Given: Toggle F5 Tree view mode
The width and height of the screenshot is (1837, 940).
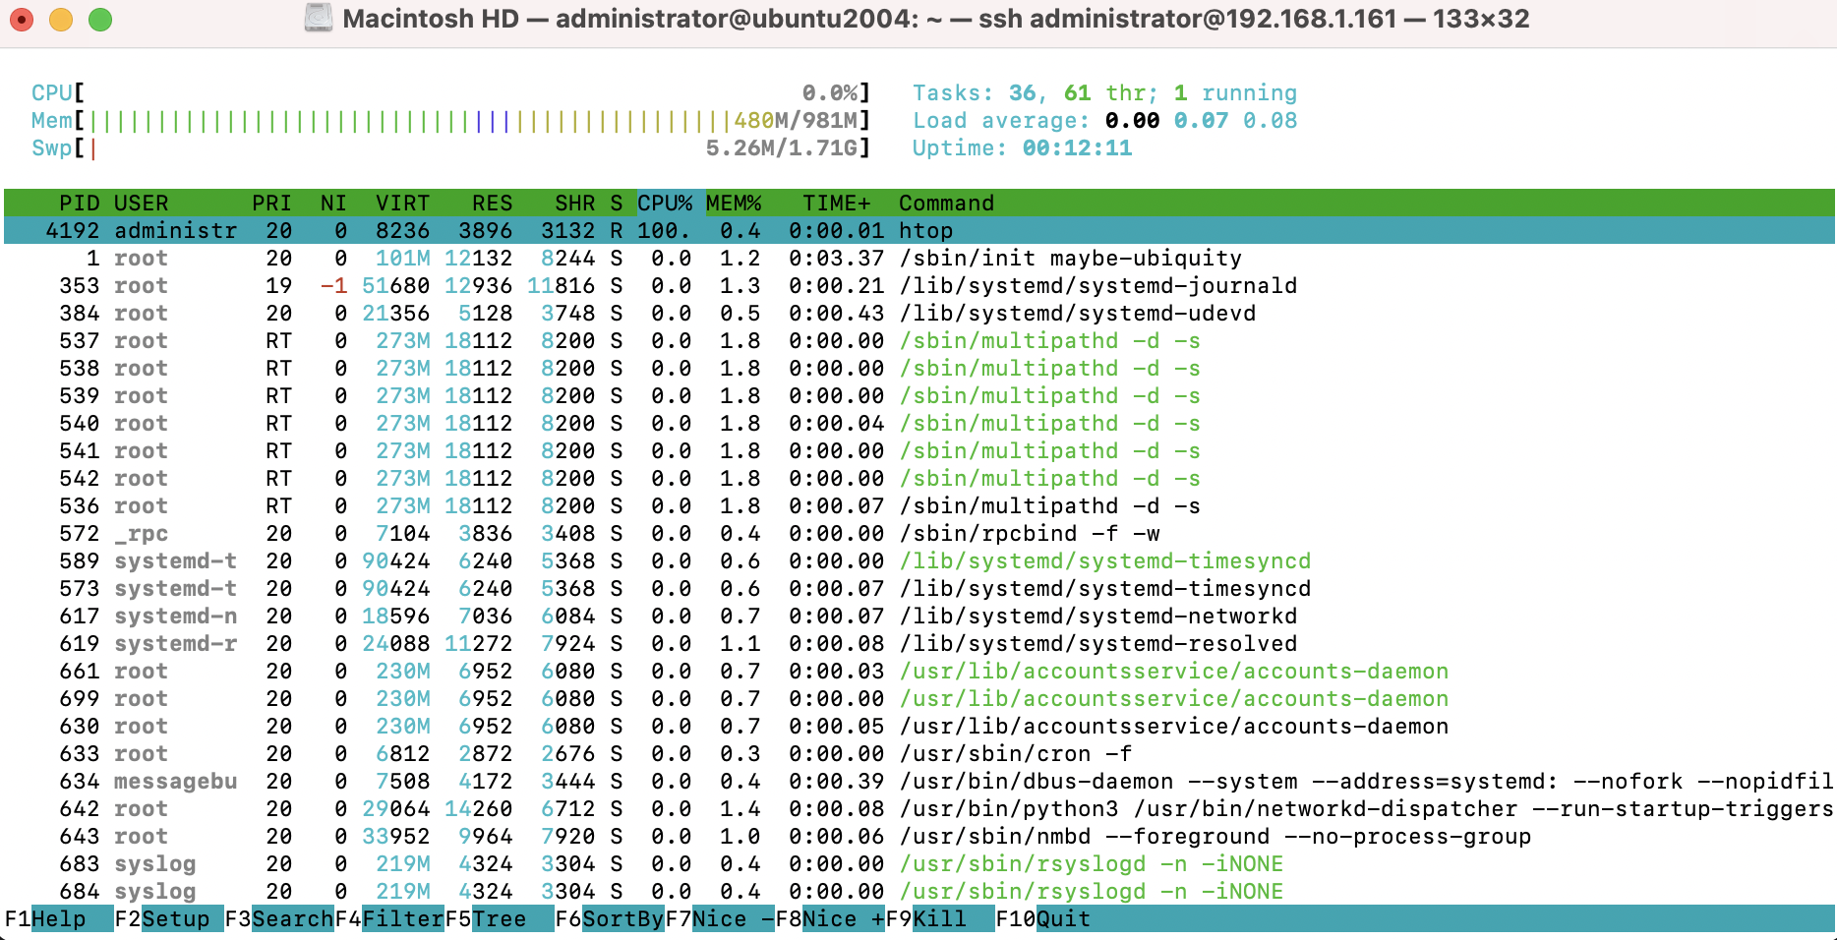Looking at the screenshot, I should 500,918.
